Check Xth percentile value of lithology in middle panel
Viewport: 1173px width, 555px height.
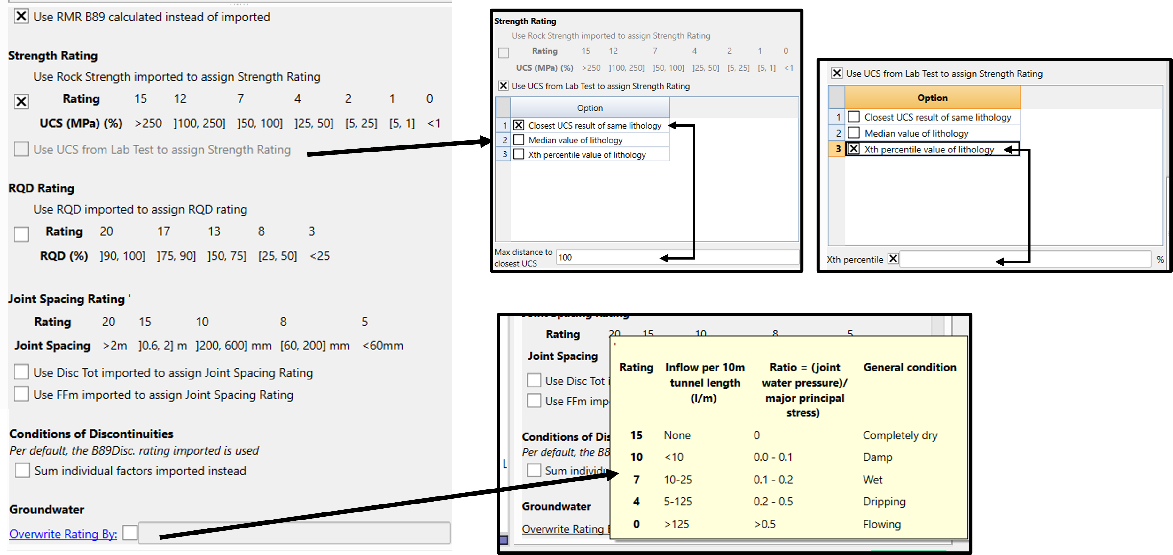[x=519, y=154]
